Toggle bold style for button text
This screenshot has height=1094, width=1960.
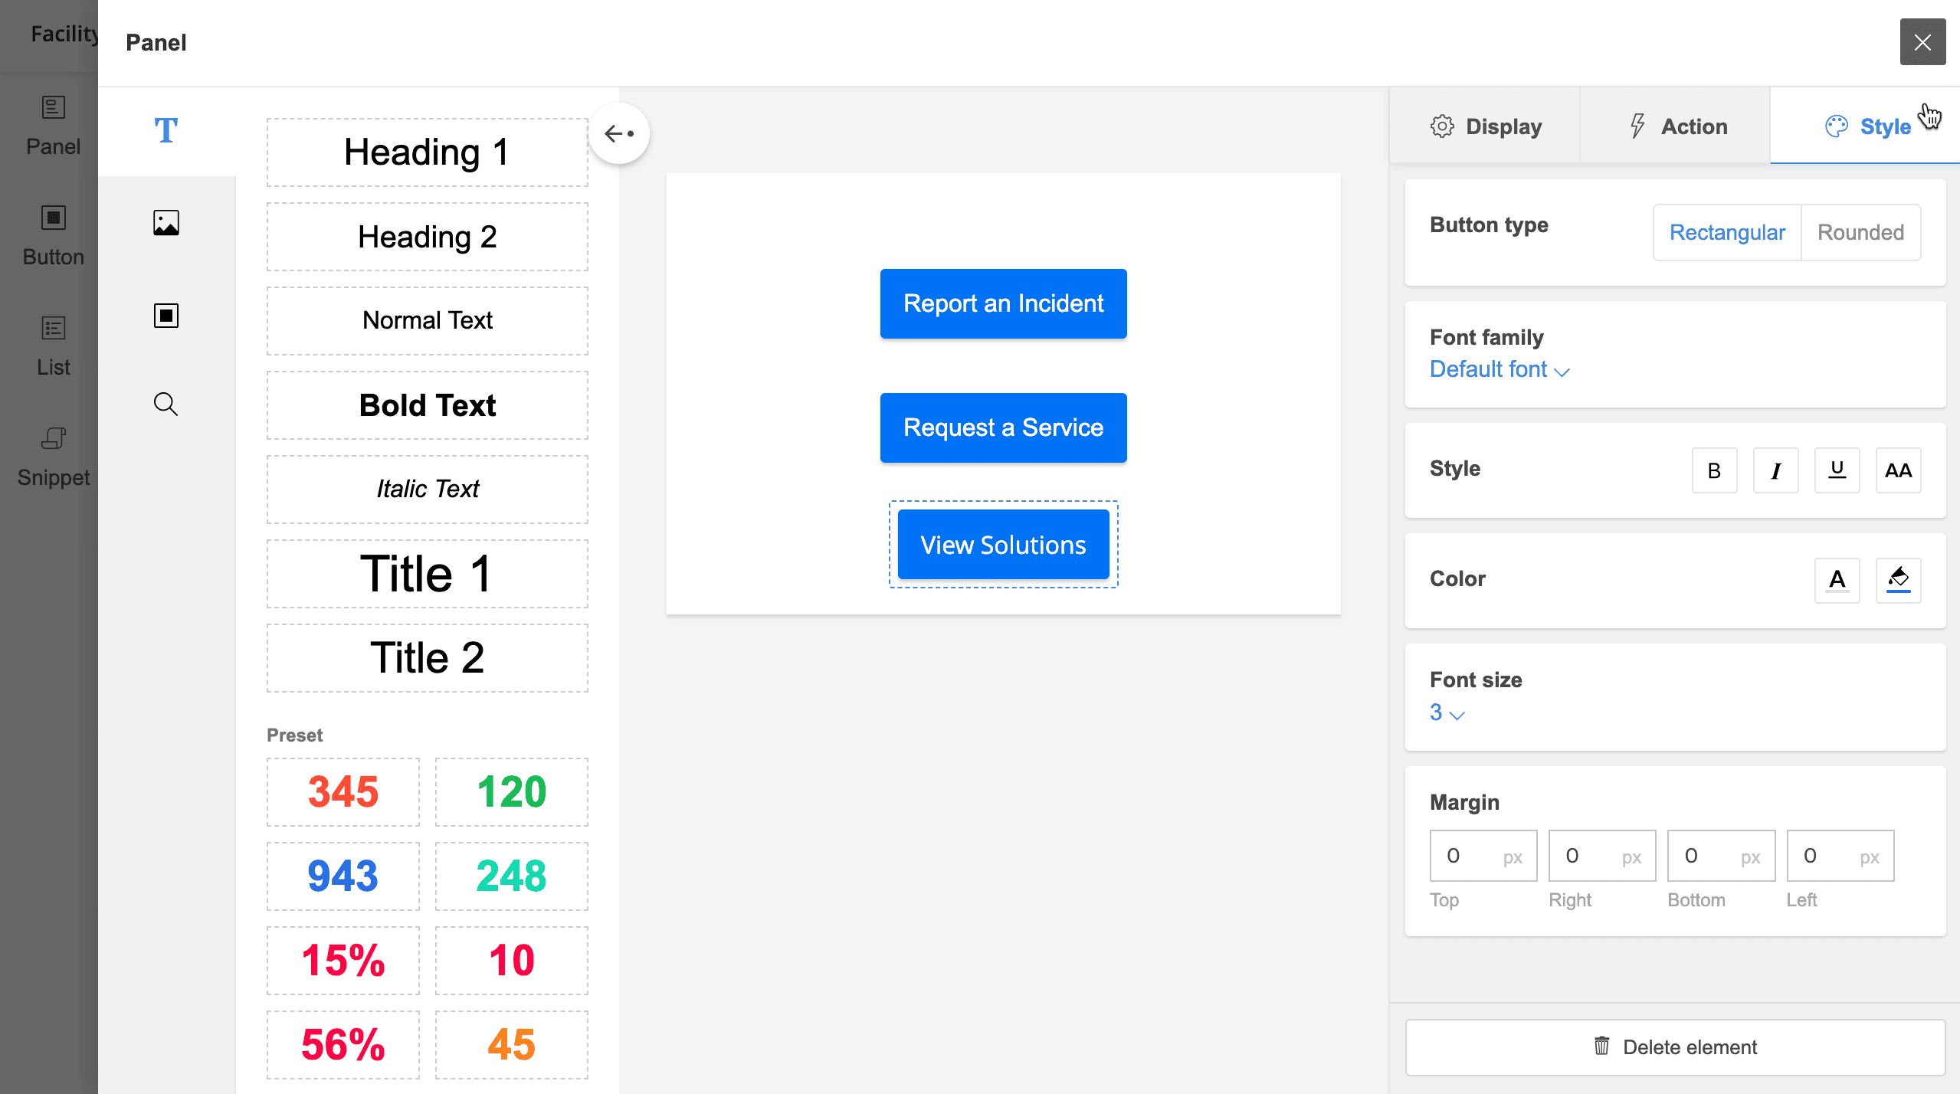coord(1714,470)
